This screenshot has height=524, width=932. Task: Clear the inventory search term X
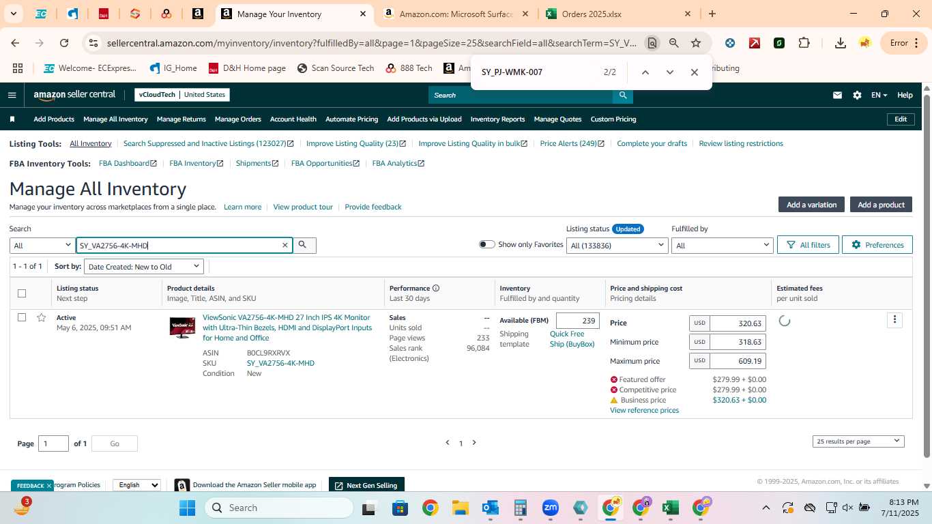click(285, 245)
